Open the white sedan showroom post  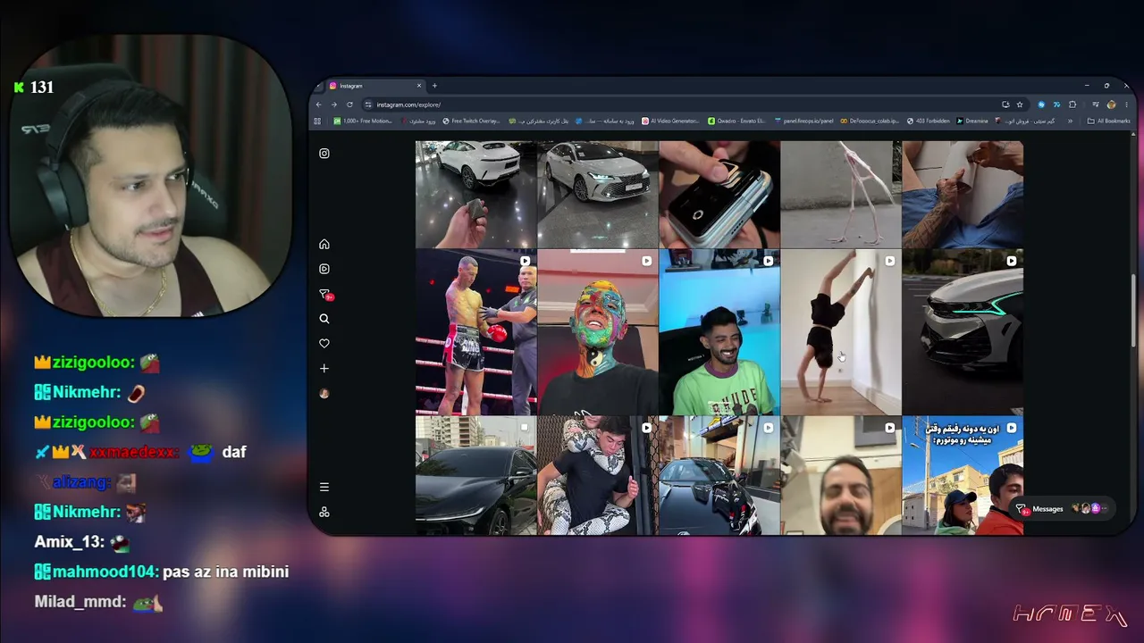point(597,194)
